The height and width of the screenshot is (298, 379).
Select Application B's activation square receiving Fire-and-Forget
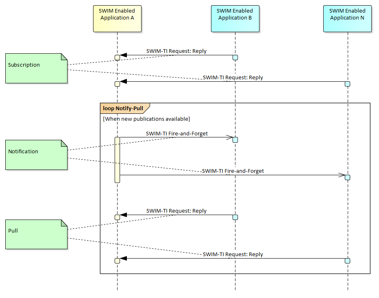coord(235,140)
